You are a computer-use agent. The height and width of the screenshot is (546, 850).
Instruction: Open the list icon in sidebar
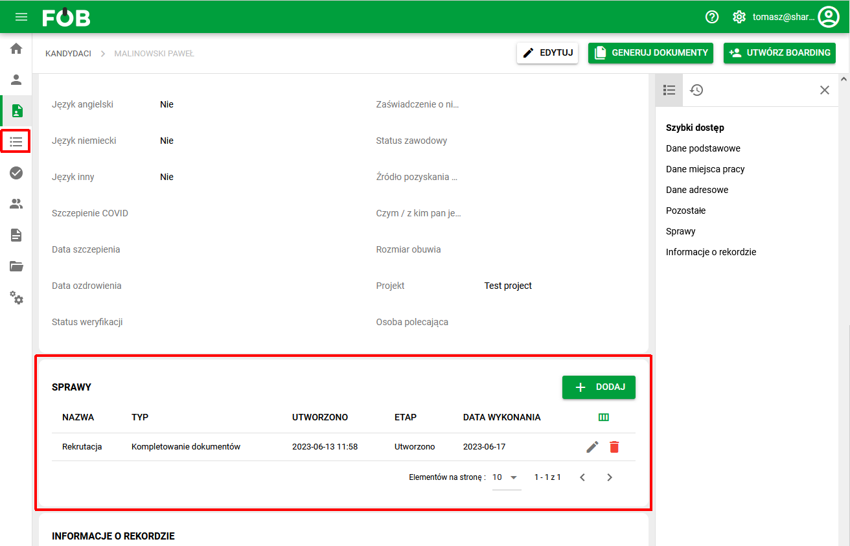pos(16,141)
